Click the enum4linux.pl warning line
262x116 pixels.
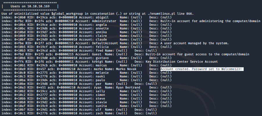(x=97, y=14)
